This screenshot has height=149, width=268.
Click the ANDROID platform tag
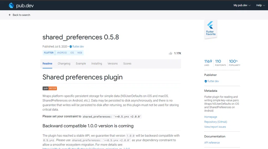point(62,53)
